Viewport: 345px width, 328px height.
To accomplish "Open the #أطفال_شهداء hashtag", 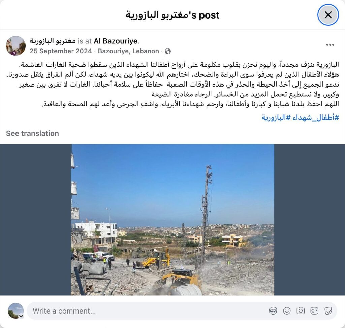I will [x=315, y=118].
